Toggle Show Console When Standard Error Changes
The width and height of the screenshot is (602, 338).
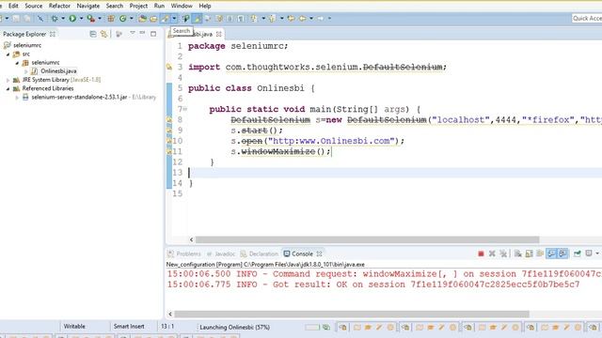(x=562, y=253)
